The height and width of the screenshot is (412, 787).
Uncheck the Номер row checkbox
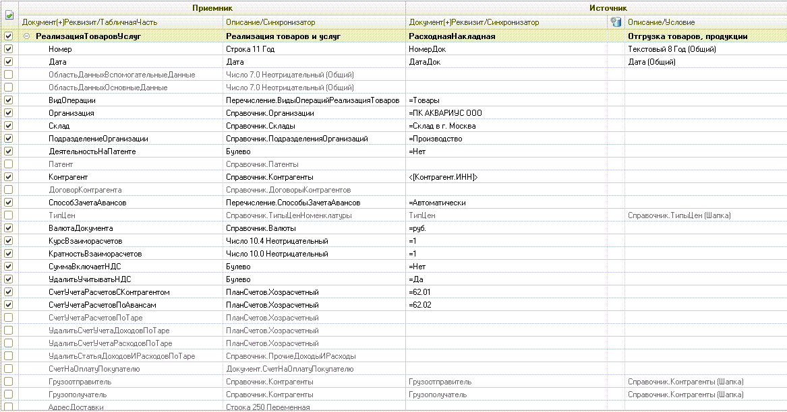coord(9,49)
